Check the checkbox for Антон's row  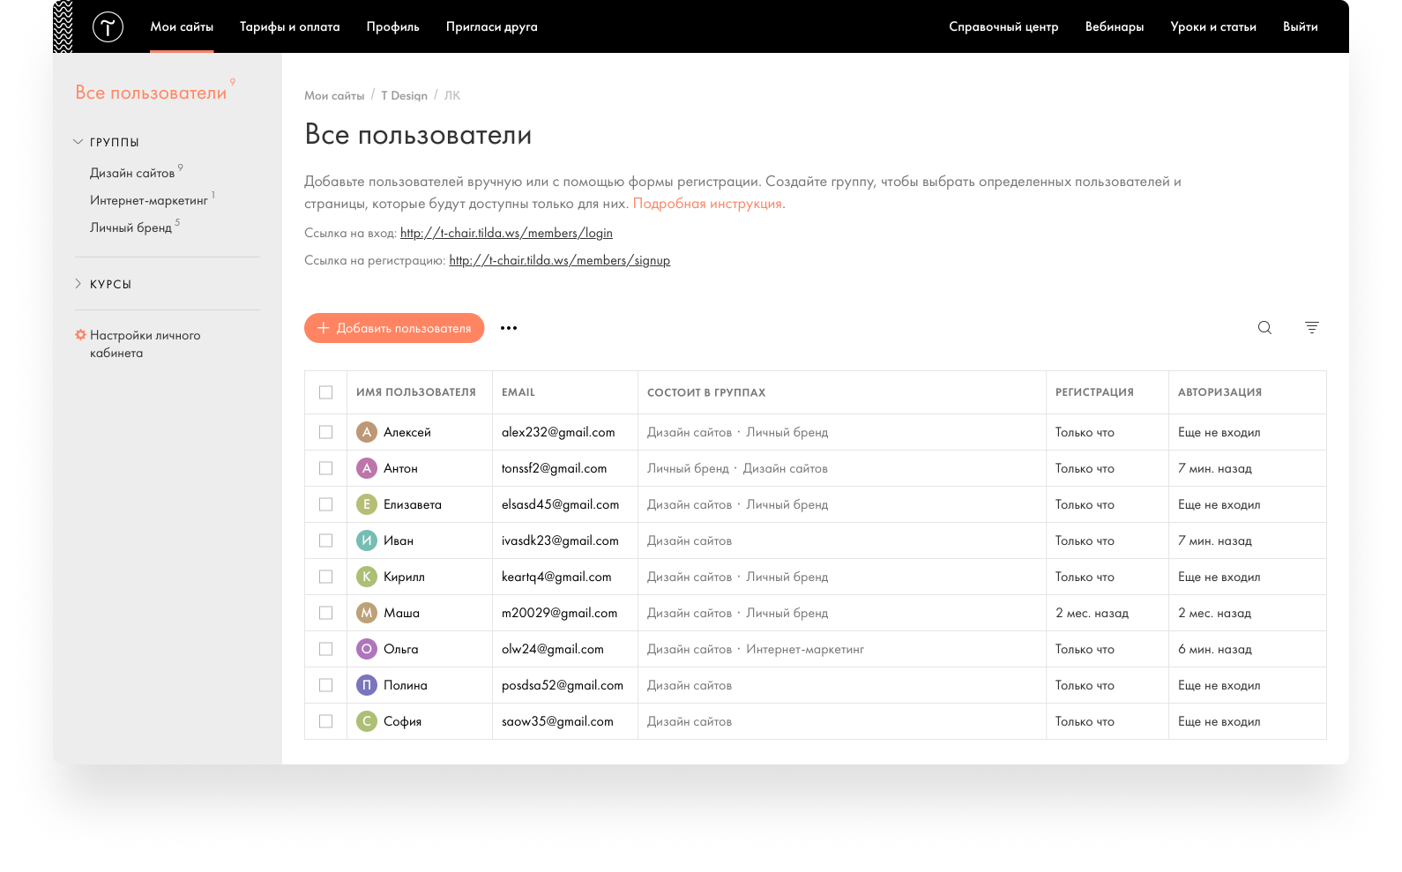point(326,468)
